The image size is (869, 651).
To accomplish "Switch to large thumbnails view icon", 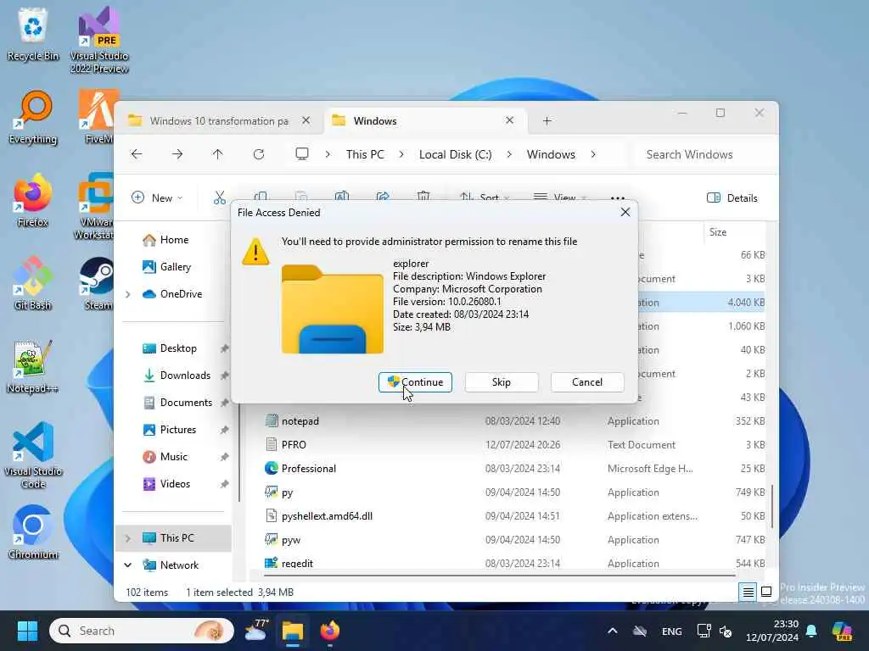I will coord(766,592).
